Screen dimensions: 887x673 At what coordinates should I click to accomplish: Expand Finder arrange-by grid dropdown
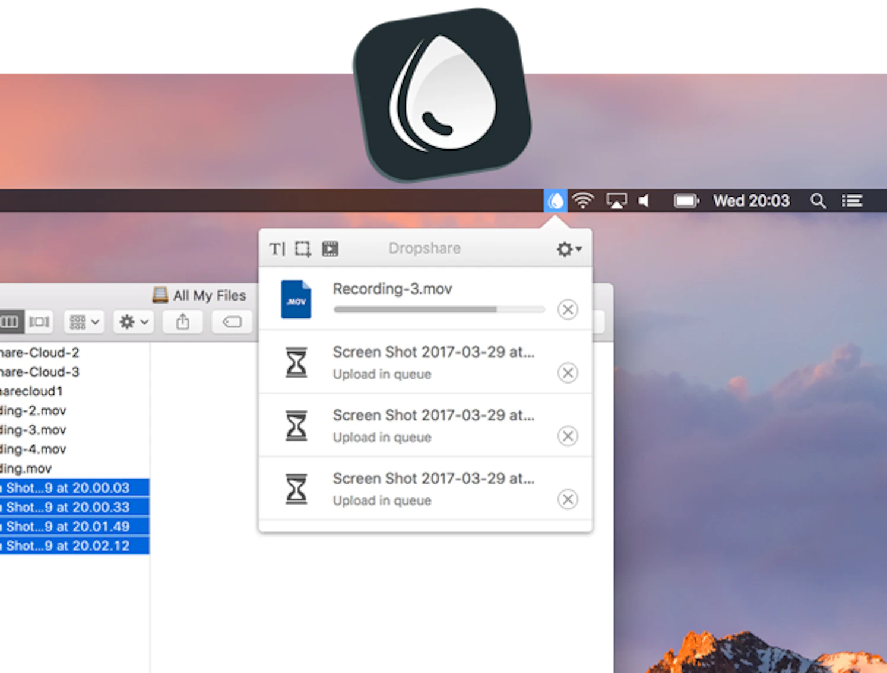pos(84,322)
